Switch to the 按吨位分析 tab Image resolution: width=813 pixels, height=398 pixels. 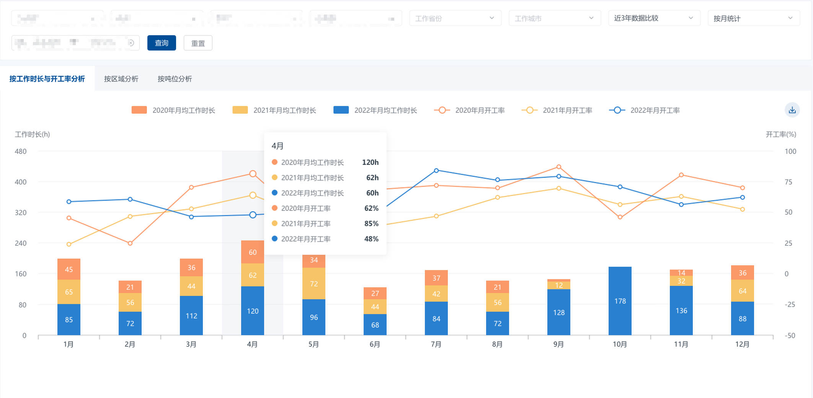coord(175,79)
